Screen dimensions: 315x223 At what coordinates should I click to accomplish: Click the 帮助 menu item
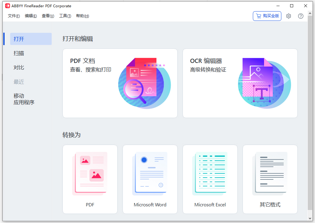tap(82, 16)
